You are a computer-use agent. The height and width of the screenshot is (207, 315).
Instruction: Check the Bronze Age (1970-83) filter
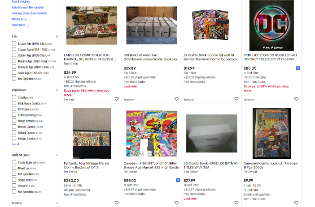(x=14, y=43)
